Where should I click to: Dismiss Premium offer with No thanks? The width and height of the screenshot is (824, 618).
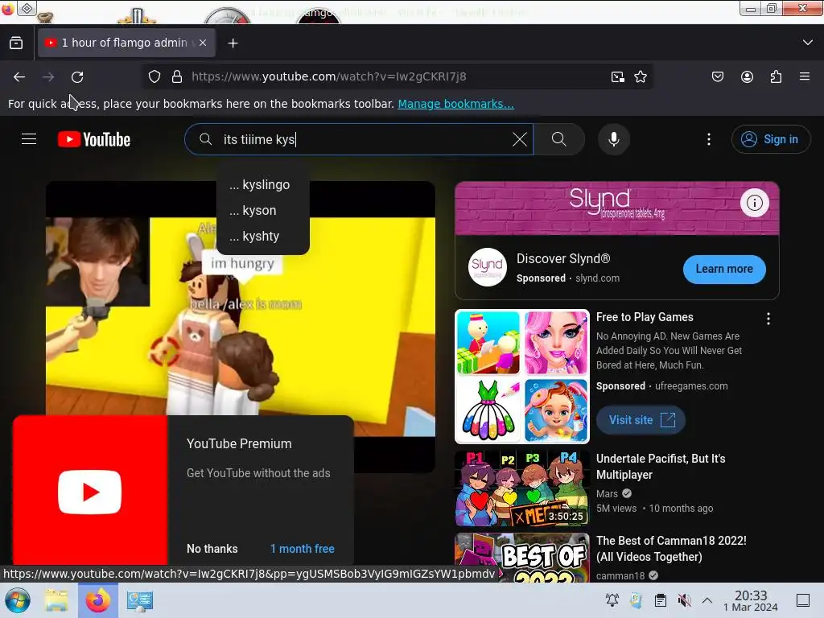[x=212, y=549]
